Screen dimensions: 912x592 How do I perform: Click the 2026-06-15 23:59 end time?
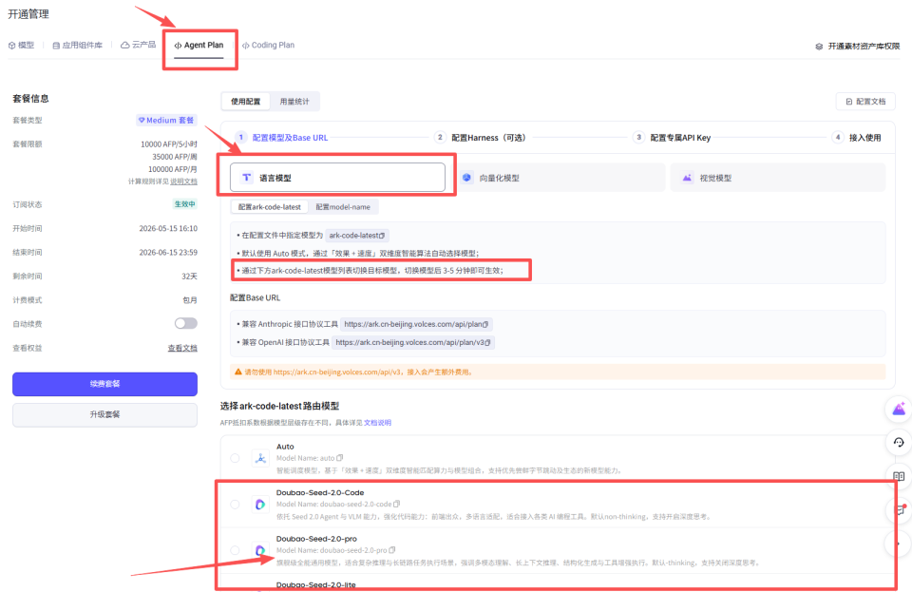tap(168, 253)
